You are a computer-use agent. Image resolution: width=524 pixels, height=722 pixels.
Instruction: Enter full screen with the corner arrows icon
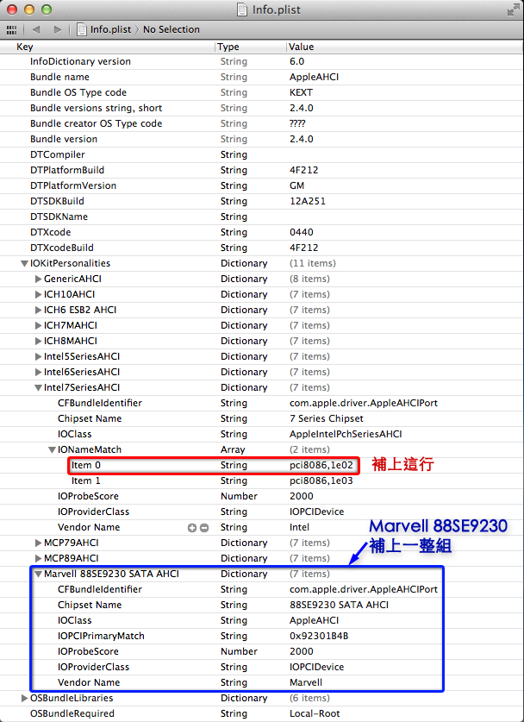513,10
